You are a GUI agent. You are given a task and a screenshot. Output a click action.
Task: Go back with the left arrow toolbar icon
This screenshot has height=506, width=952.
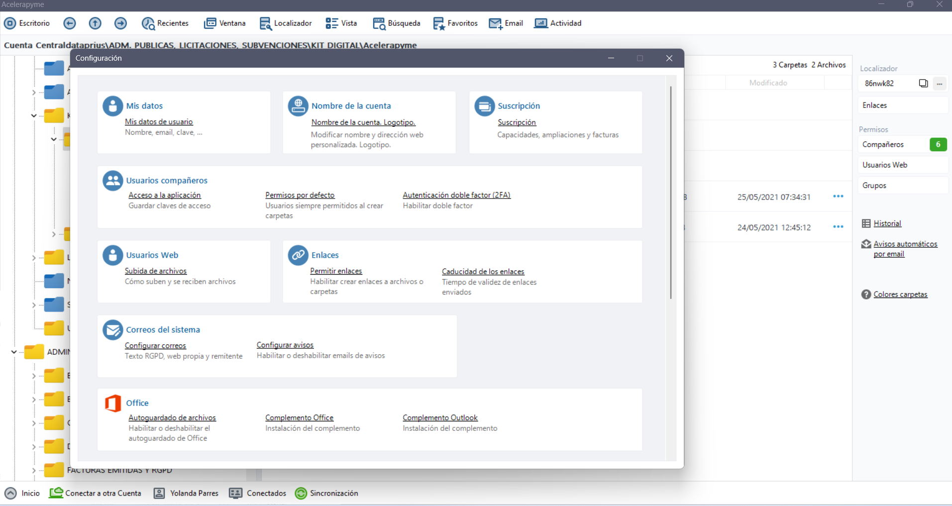(70, 23)
